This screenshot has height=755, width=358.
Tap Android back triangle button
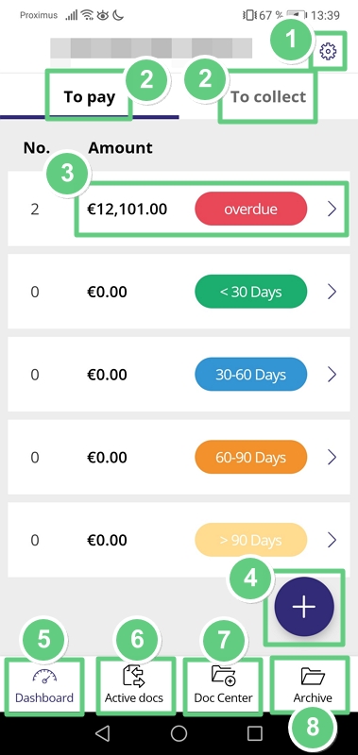point(103,733)
